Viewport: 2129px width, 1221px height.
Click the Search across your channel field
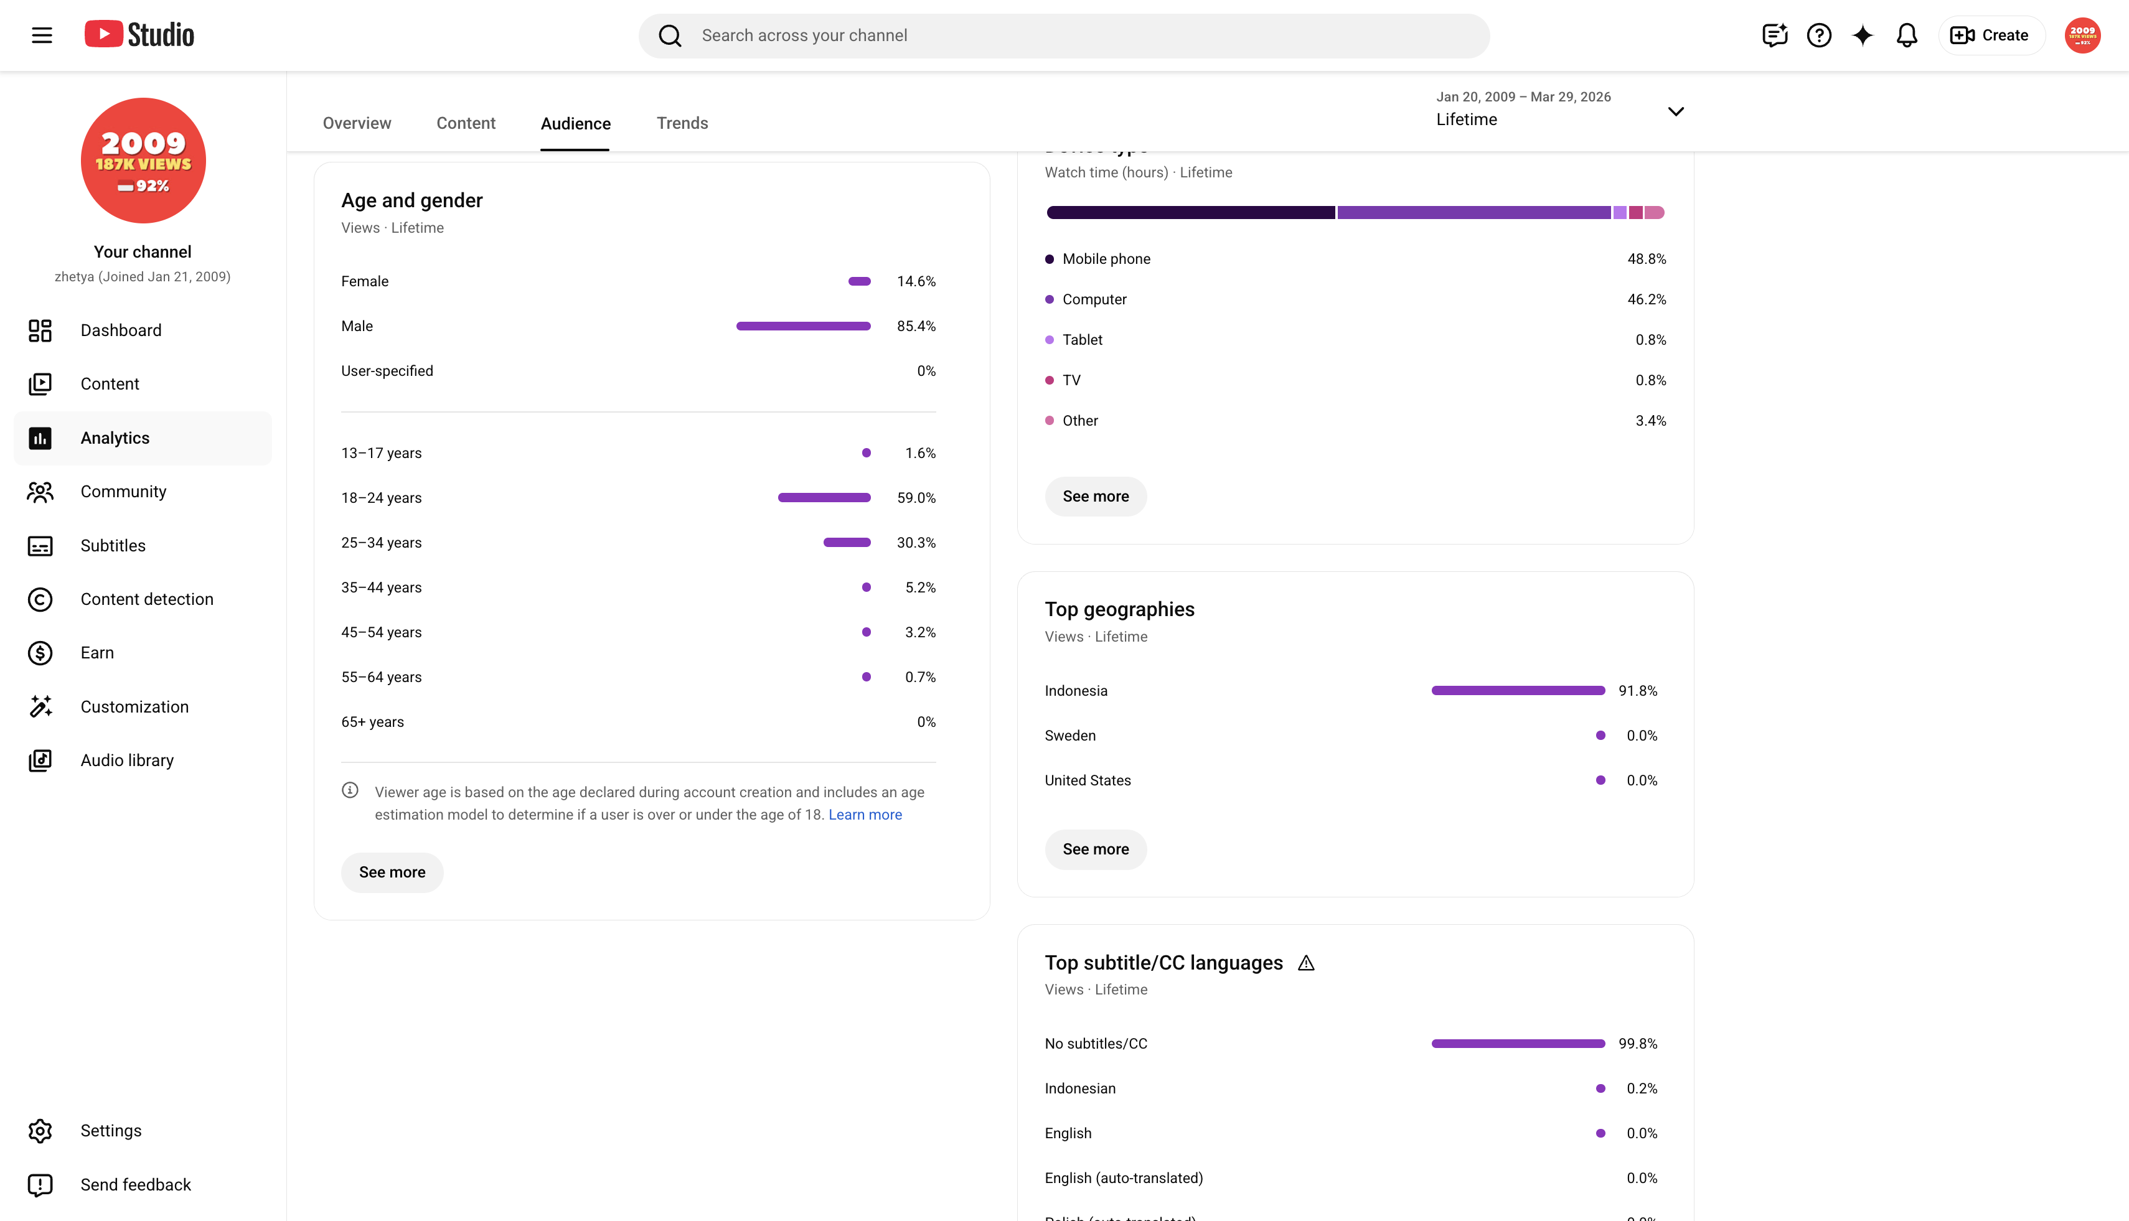pos(1064,35)
